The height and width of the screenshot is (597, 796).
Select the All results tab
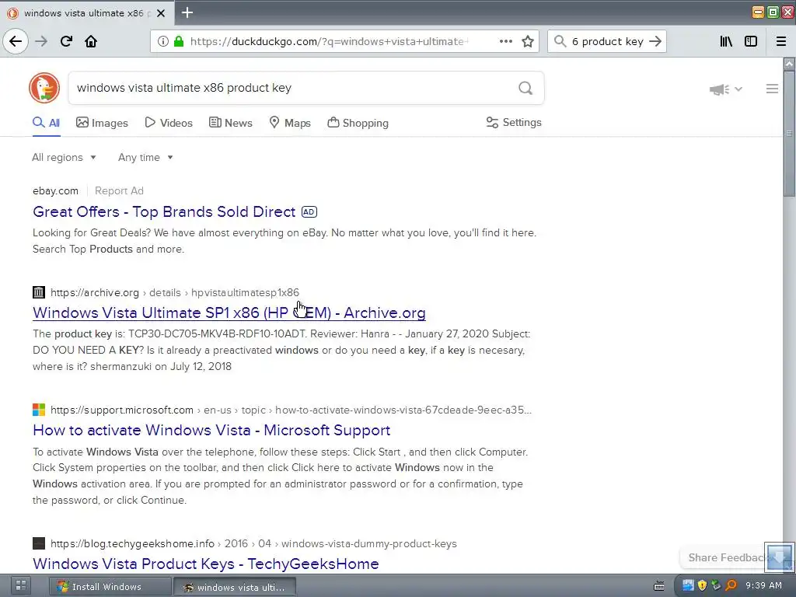coord(46,123)
